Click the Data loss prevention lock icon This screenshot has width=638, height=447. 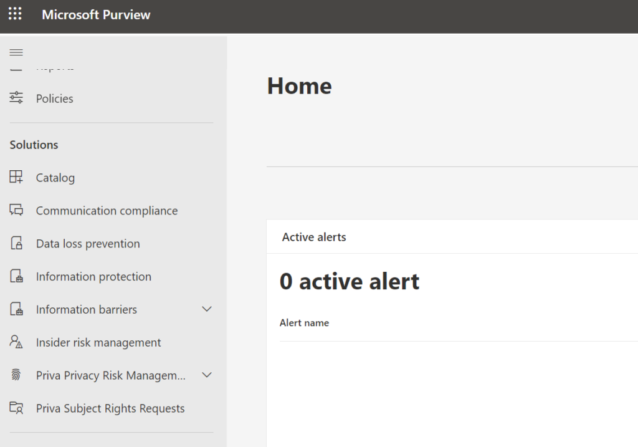(x=16, y=243)
